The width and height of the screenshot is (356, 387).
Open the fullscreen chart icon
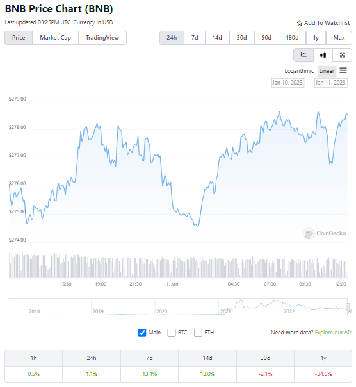(342, 55)
